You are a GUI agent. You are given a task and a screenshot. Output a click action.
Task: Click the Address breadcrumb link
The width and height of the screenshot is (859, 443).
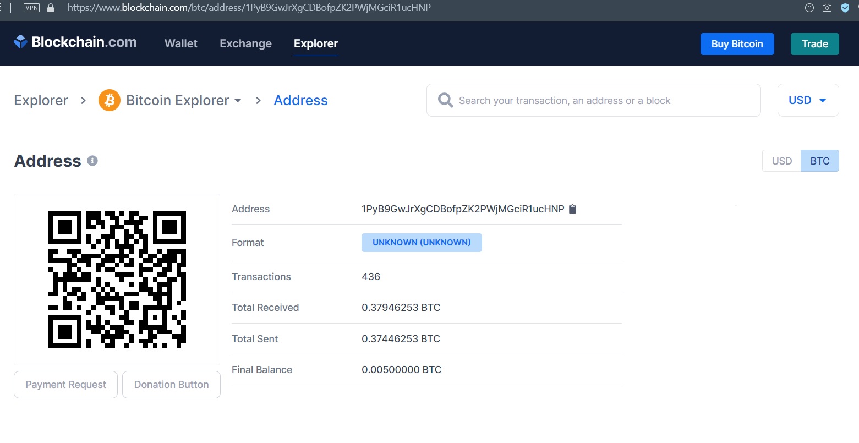click(x=301, y=100)
